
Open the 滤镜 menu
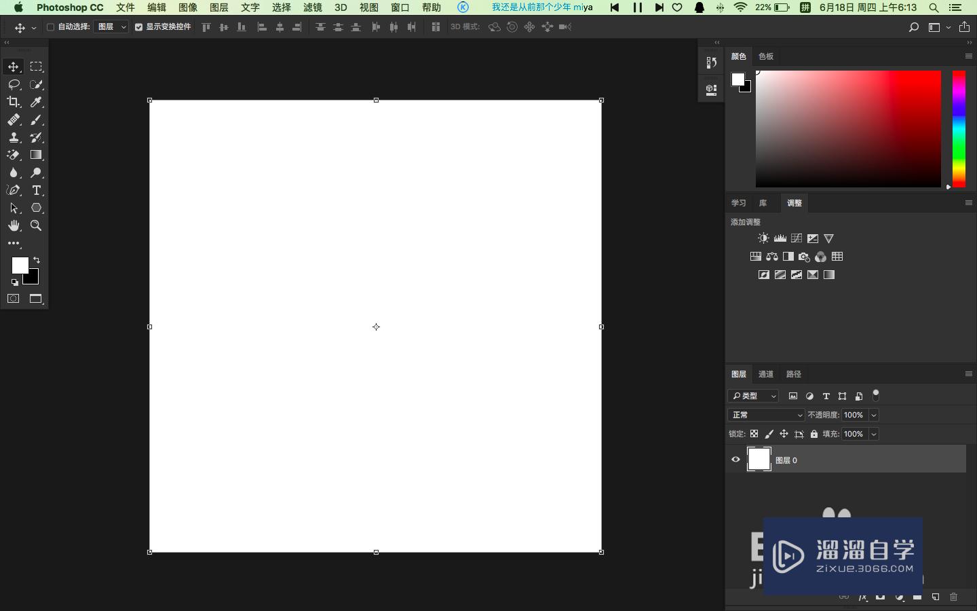click(x=313, y=7)
